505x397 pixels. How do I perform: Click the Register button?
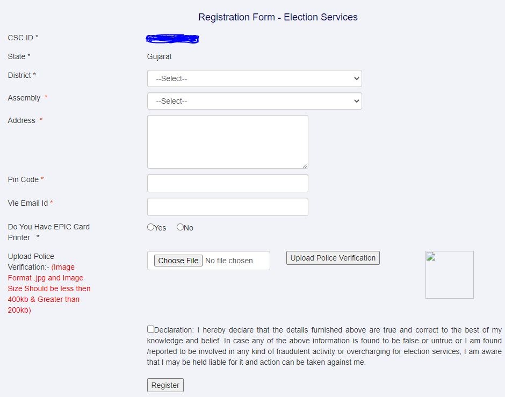click(165, 385)
